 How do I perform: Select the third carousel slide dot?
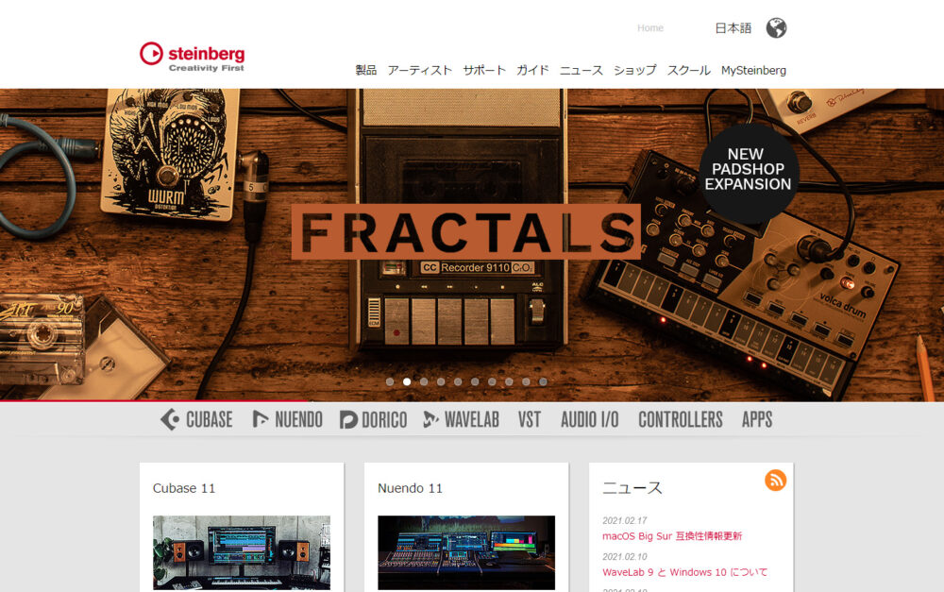[x=424, y=381]
